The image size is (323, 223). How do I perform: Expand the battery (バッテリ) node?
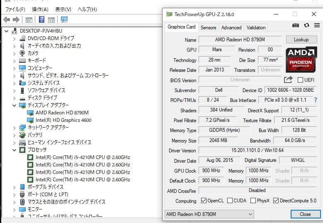point(14,135)
